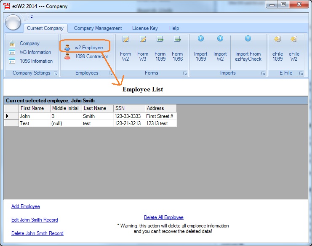Viewport: 312px width, 246px height.
Task: Click the Delete All Employee link
Action: coord(164,217)
